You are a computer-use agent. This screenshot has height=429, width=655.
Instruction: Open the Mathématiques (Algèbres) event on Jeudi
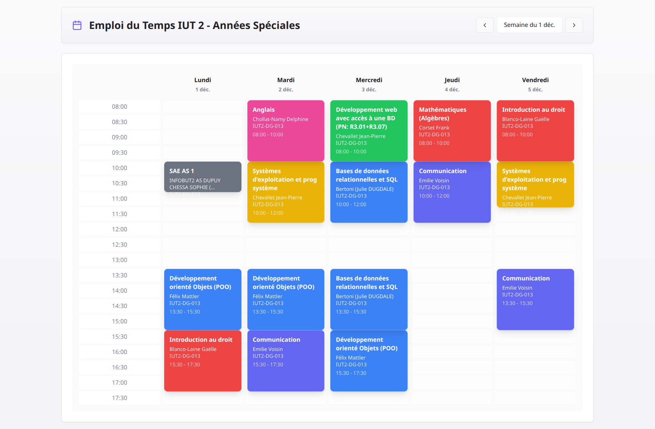tap(452, 131)
